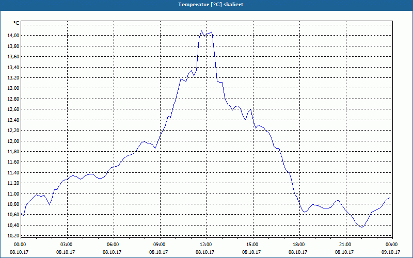Click the °C unit label on axis
413x258 pixels.
17,23
